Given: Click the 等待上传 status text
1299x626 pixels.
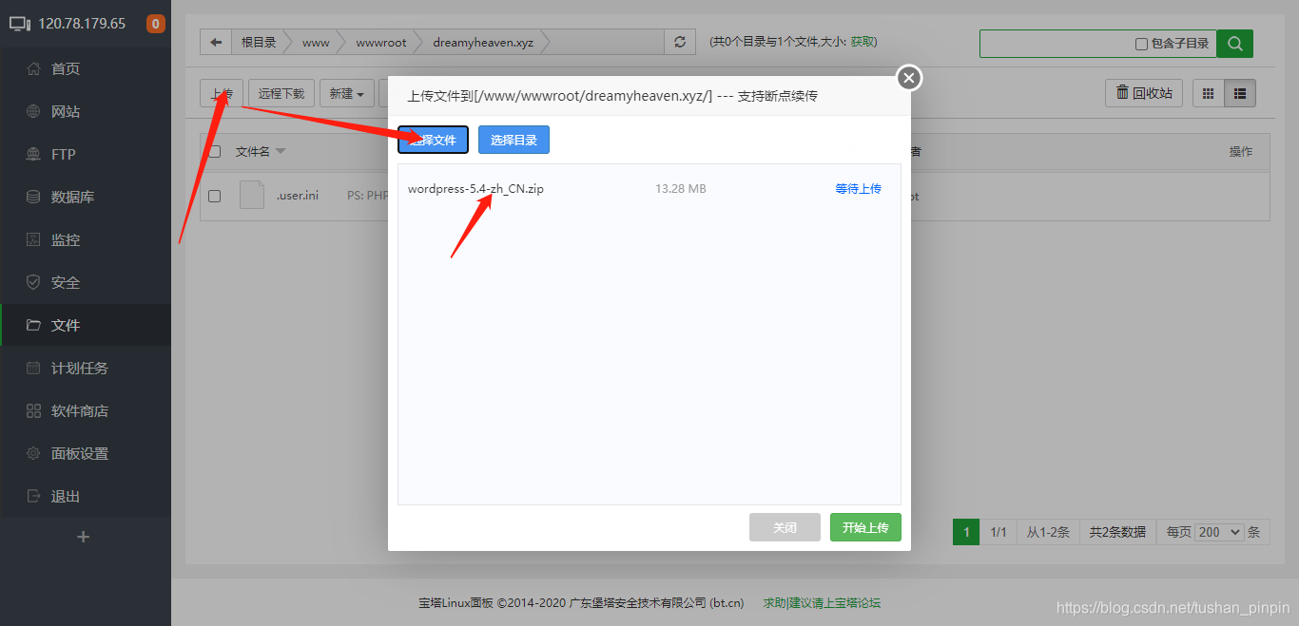Looking at the screenshot, I should coord(859,188).
